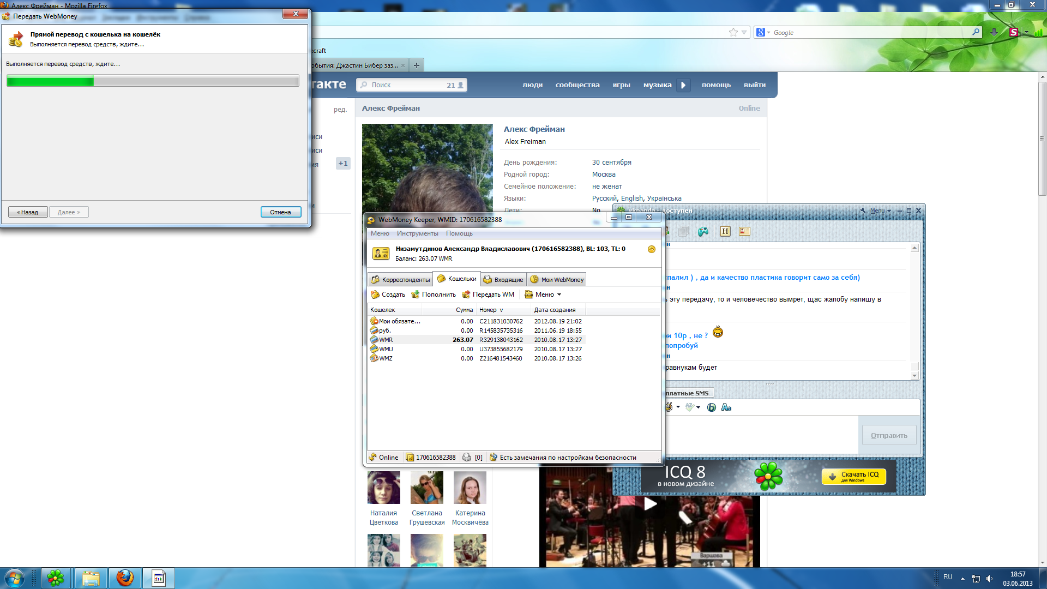Open friend Катерина Москвичёва thumbnail

click(x=470, y=488)
